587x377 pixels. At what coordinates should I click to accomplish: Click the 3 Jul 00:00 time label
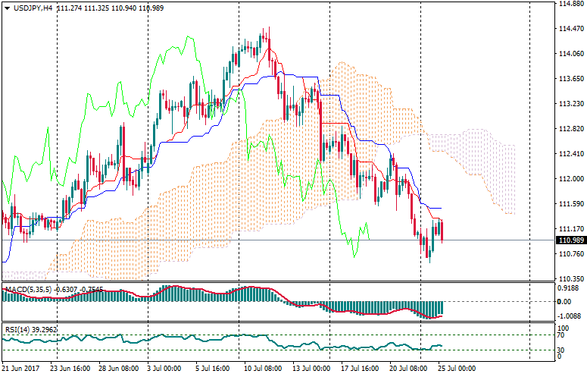[164, 368]
